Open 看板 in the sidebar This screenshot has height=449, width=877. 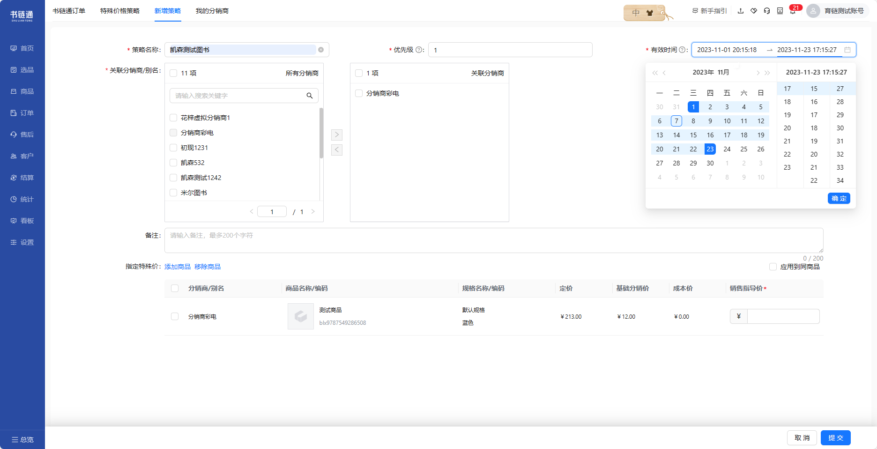coord(22,221)
